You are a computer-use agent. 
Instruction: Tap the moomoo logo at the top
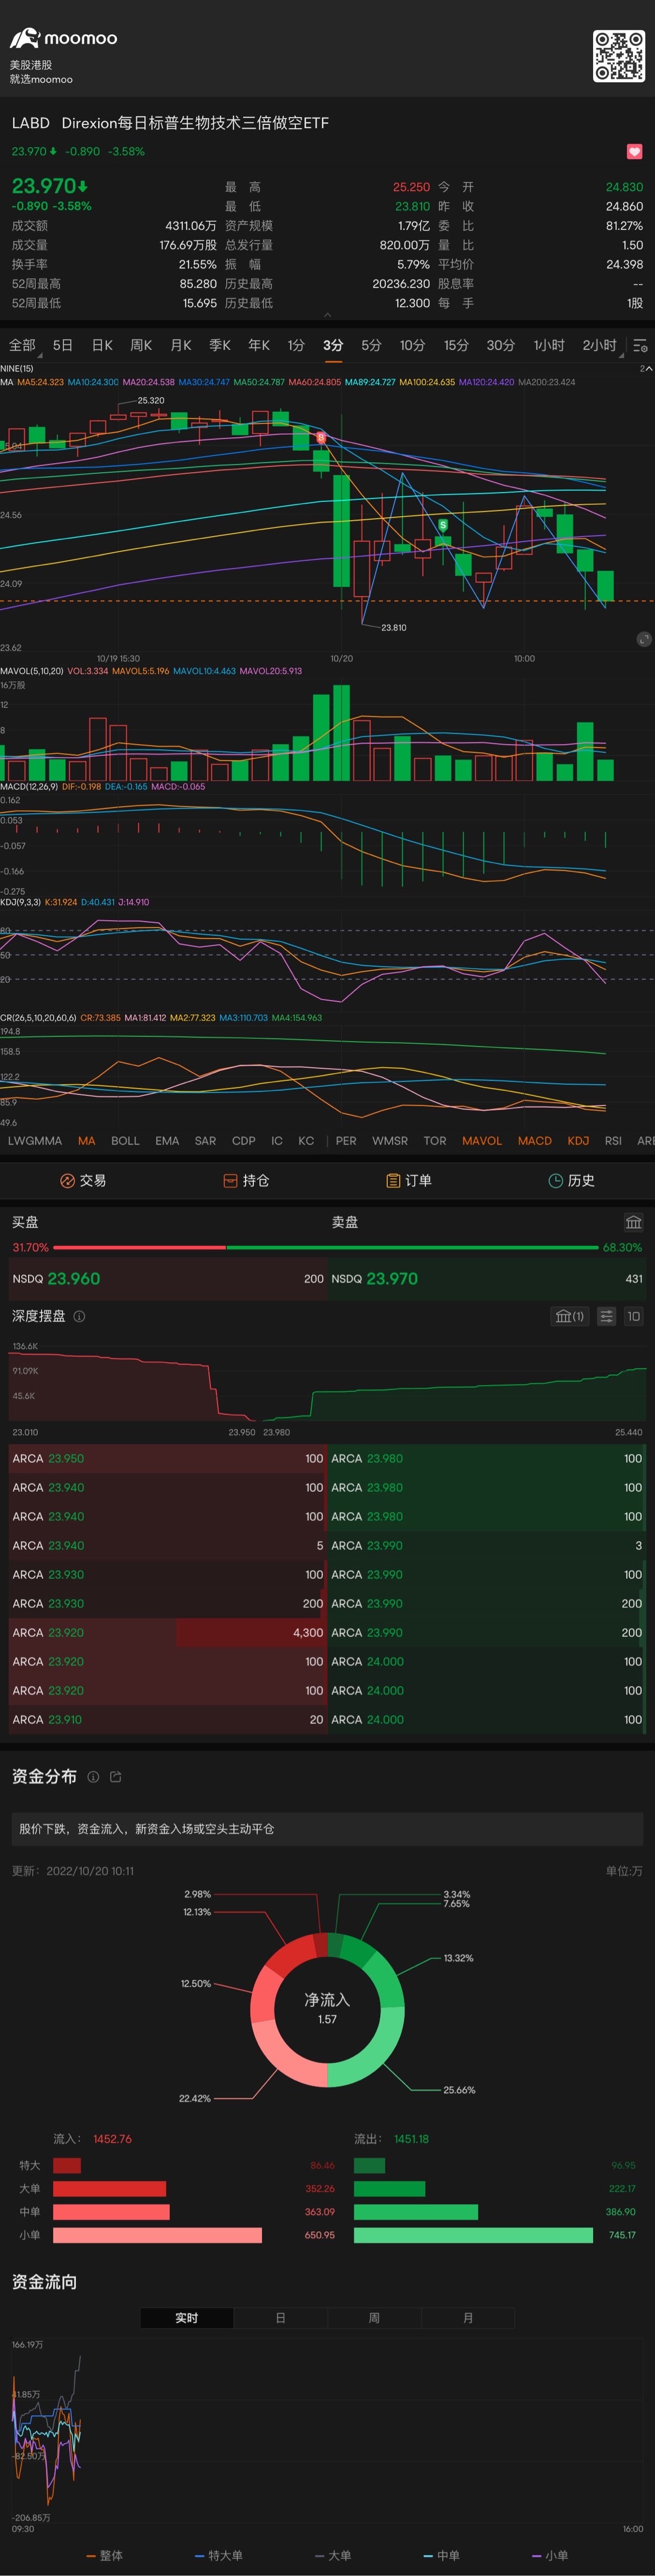64,39
